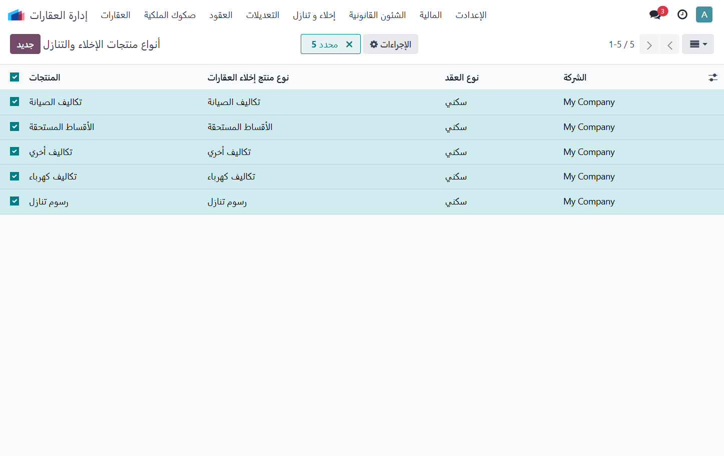Open the صكوك الملكية menu

170,15
